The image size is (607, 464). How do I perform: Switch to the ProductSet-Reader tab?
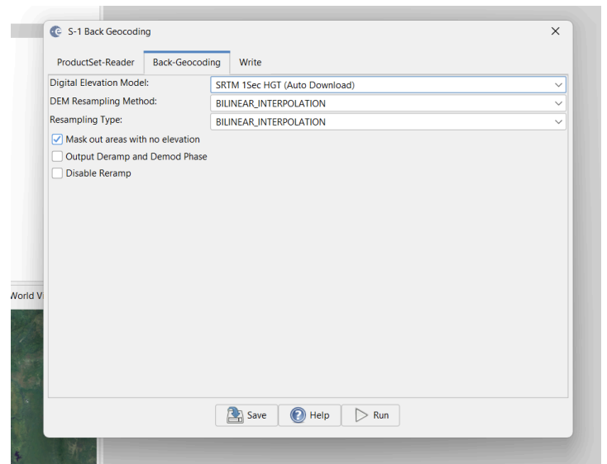point(95,63)
